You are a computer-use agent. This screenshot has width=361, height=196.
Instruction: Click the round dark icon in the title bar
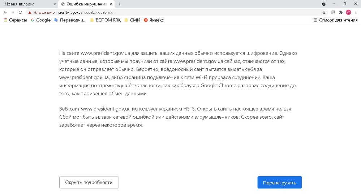pos(324,4)
